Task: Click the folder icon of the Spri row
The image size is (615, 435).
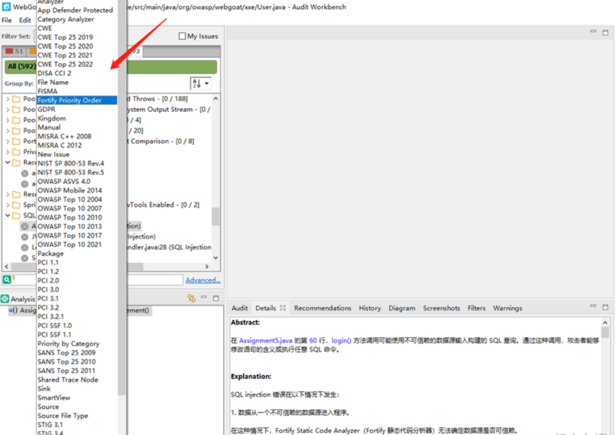Action: coord(16,205)
